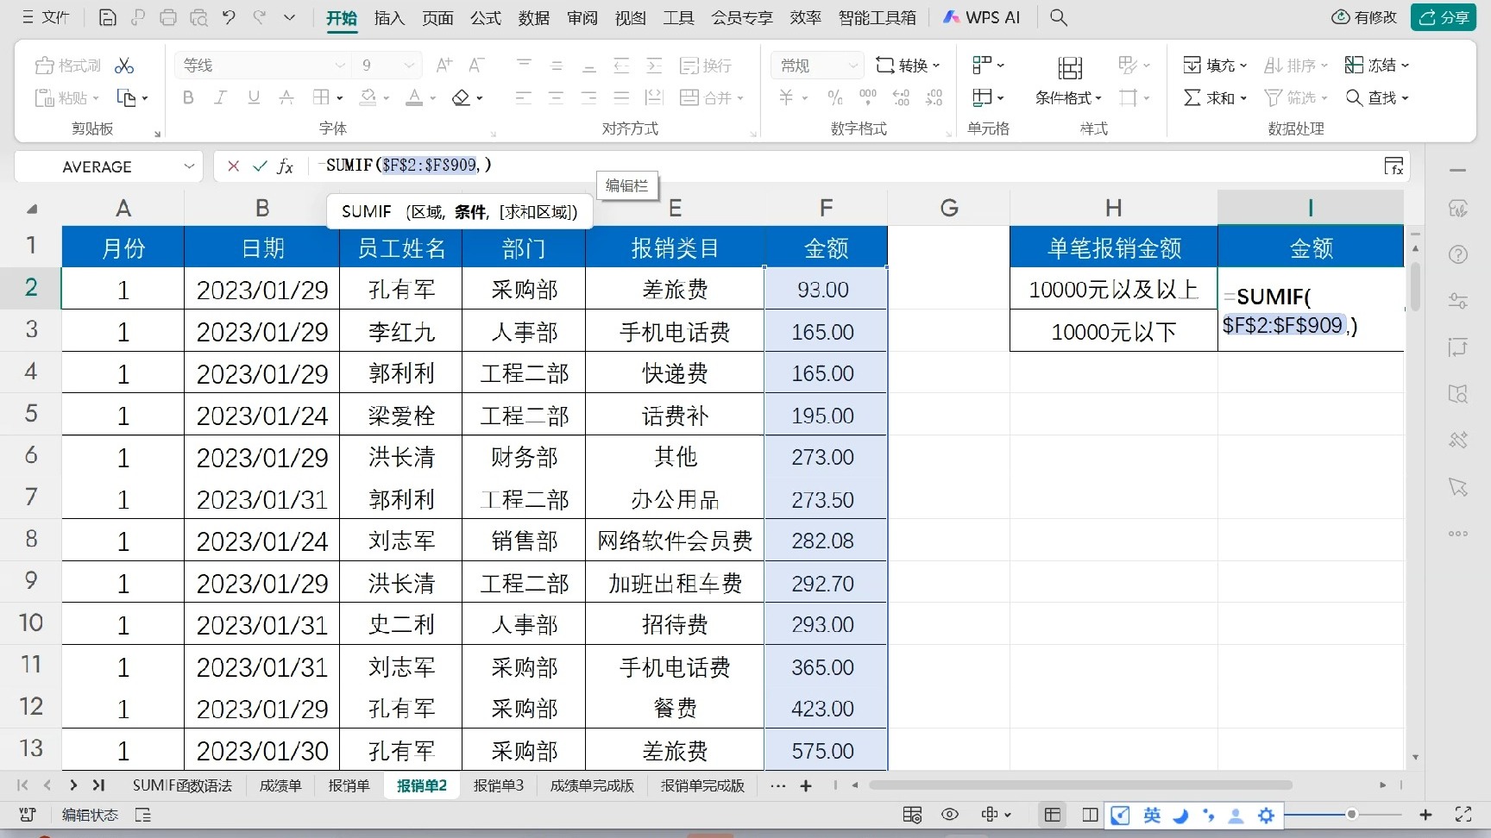Click the thousands separator icon
Viewport: 1491px width, 838px height.
tap(868, 97)
